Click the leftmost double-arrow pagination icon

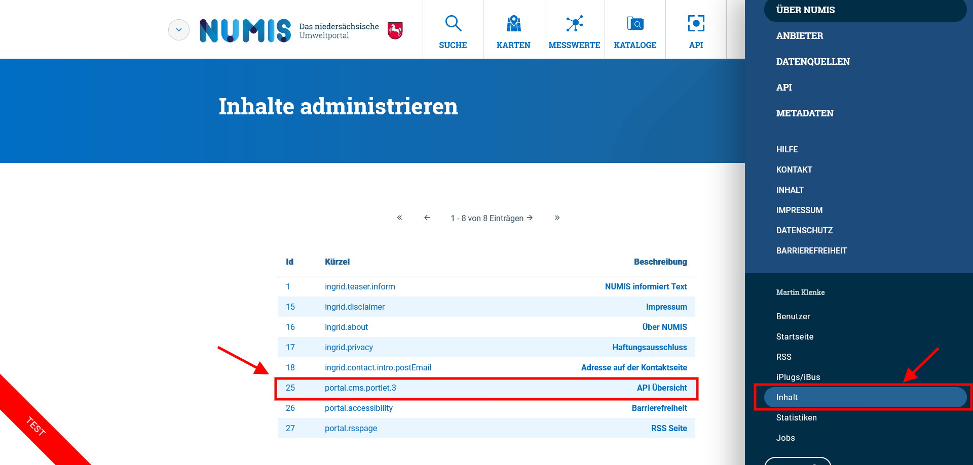tap(399, 218)
